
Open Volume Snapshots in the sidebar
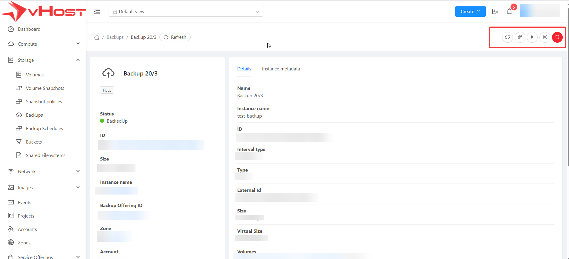(x=45, y=88)
